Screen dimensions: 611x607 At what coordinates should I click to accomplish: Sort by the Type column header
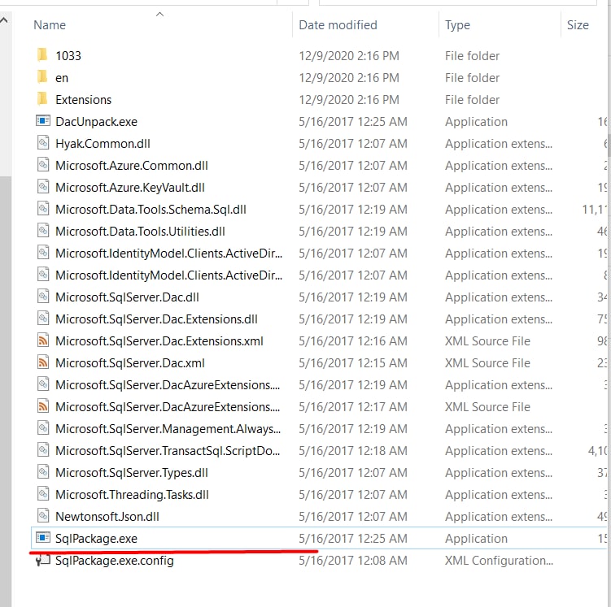point(457,25)
